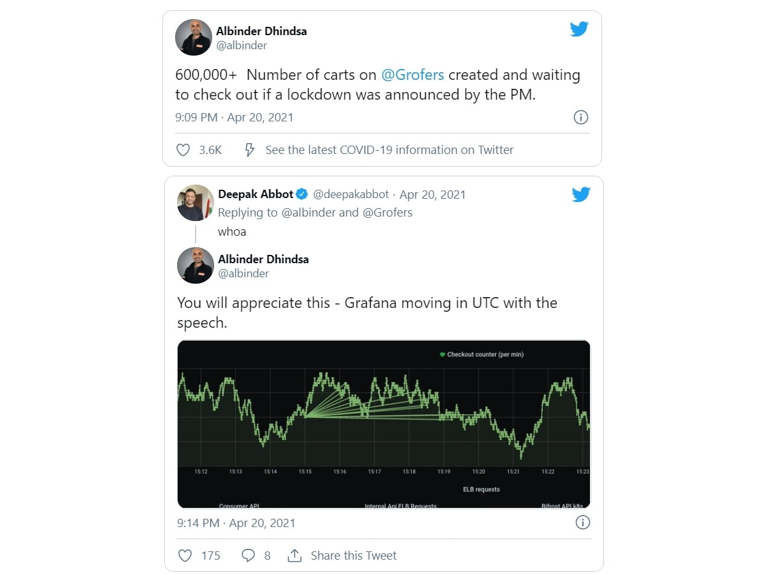The height and width of the screenshot is (575, 767).
Task: Click the Twitter bird logo in first tweet
Action: coord(578,29)
